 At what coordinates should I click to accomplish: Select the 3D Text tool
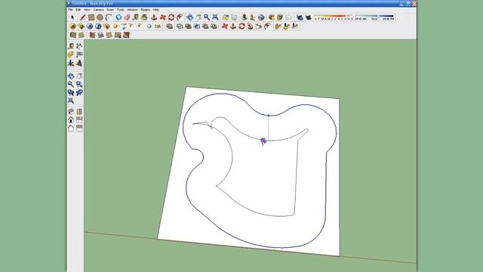click(79, 63)
